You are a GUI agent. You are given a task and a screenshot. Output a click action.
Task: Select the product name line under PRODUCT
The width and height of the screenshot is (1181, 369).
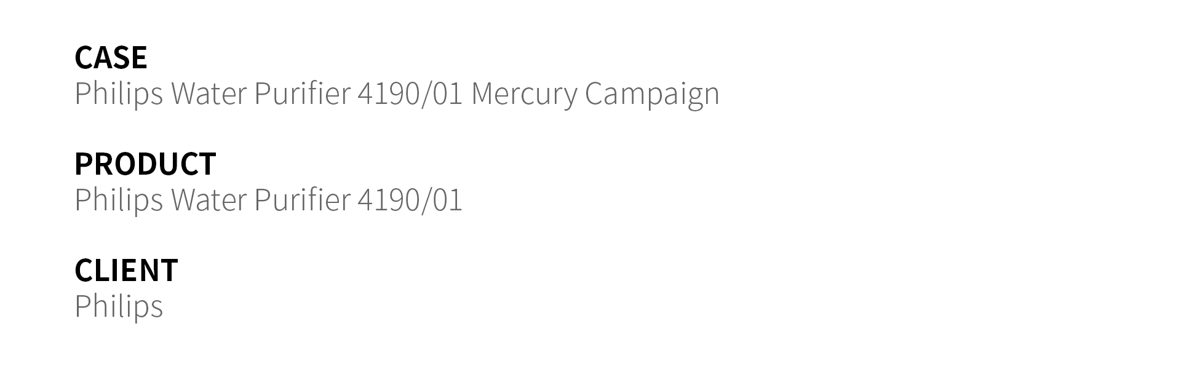pos(268,200)
